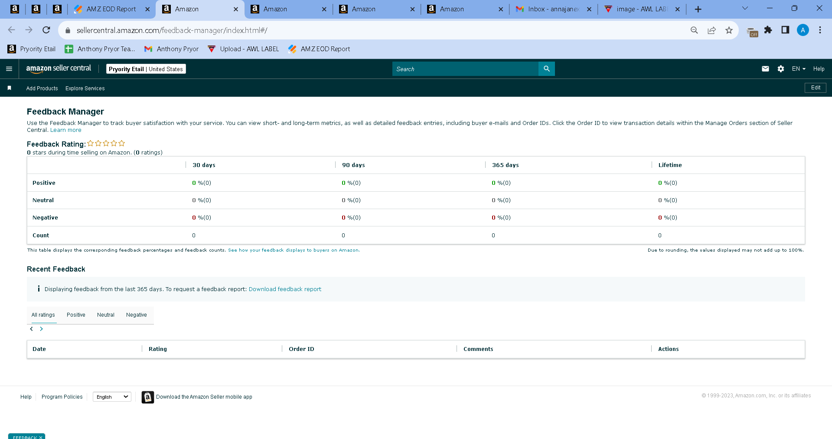Open 'See how your feedback displays to buyers' link
The width and height of the screenshot is (832, 439).
(x=294, y=250)
